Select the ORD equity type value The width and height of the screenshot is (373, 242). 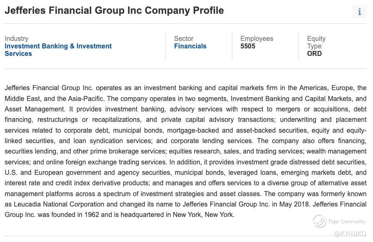314,53
